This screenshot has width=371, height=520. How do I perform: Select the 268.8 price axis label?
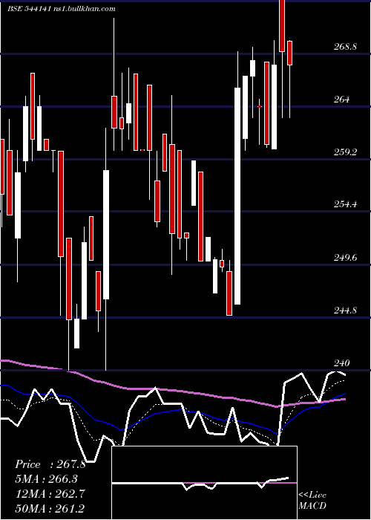click(345, 46)
